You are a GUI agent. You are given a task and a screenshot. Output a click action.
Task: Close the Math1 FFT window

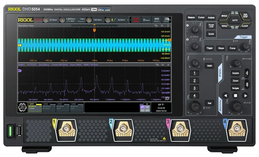pos(168,65)
